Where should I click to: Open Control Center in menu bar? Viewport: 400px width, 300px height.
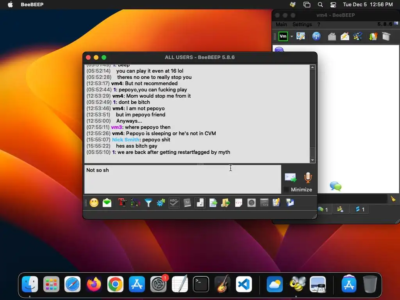click(x=333, y=4)
